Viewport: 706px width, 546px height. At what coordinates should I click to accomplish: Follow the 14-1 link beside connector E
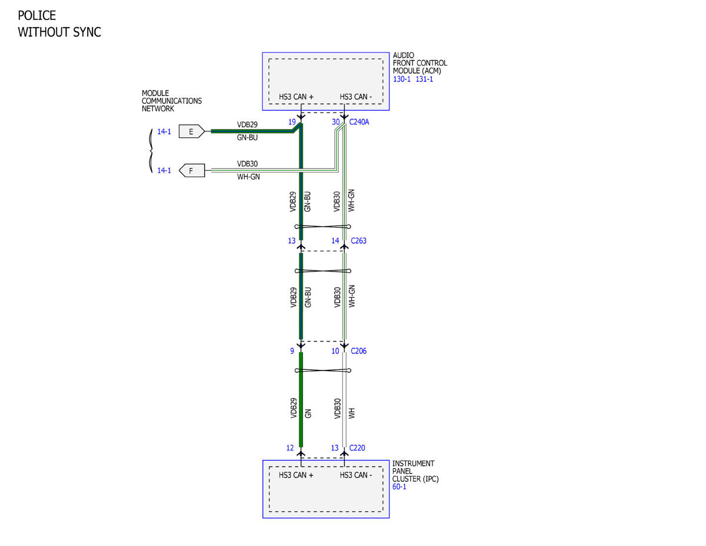164,131
